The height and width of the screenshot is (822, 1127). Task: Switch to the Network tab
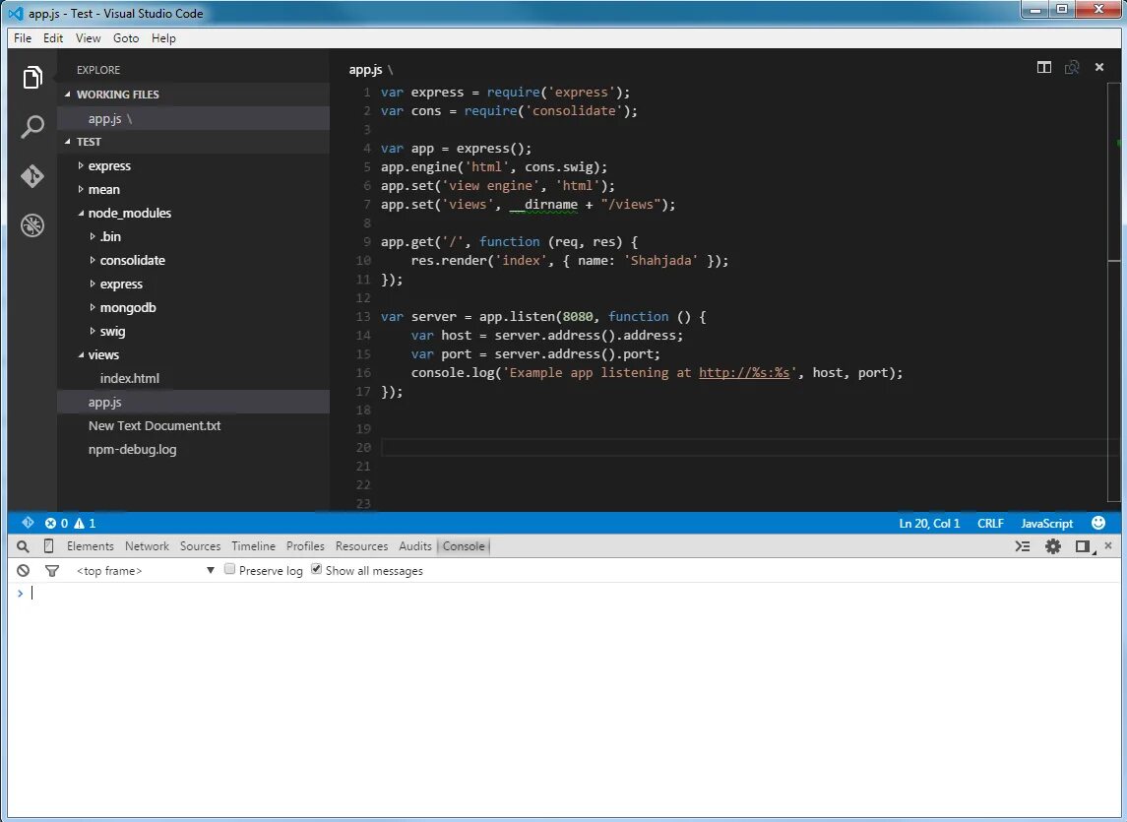coord(147,546)
